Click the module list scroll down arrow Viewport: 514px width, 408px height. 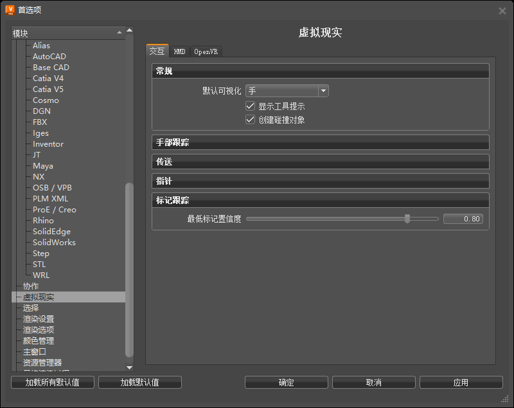[x=130, y=367]
